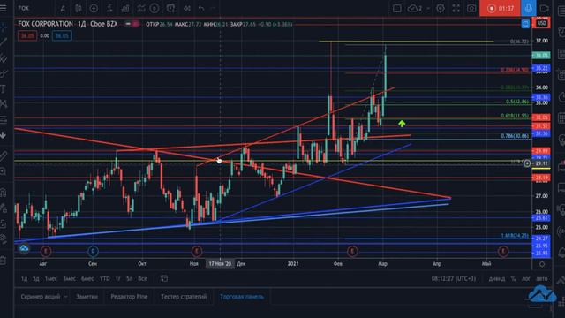The width and height of the screenshot is (565, 318).
Task: Click trash icon to remove drawings
Action: tap(4, 260)
